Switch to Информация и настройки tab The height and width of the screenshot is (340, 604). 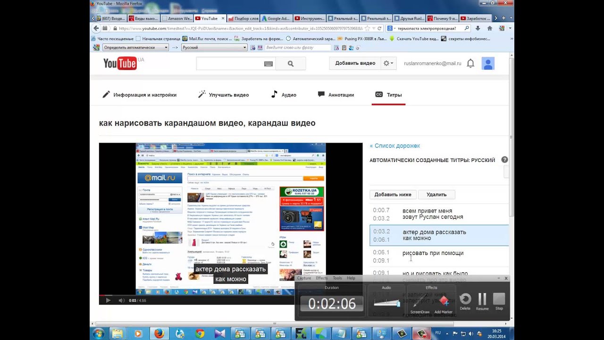point(140,95)
